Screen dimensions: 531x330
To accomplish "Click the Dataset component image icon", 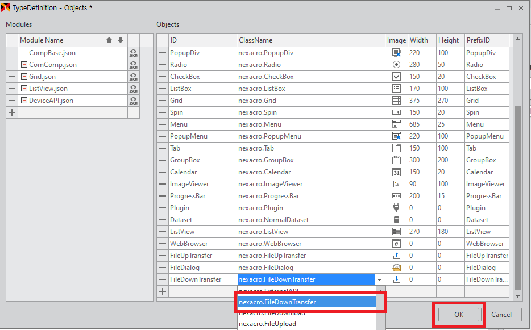I will (396, 220).
